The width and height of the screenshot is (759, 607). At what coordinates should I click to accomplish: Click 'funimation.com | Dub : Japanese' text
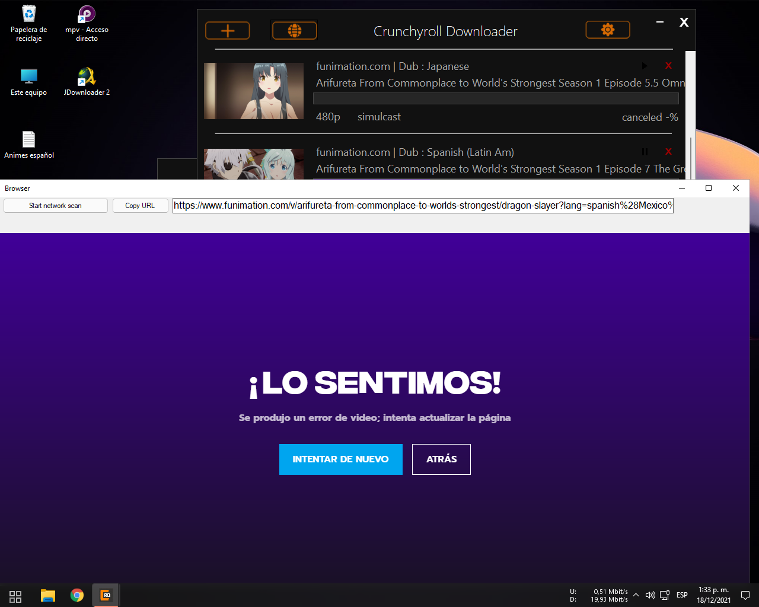click(393, 66)
